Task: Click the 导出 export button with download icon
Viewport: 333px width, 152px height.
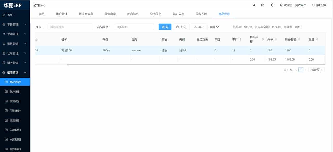Action: pyautogui.click(x=199, y=27)
